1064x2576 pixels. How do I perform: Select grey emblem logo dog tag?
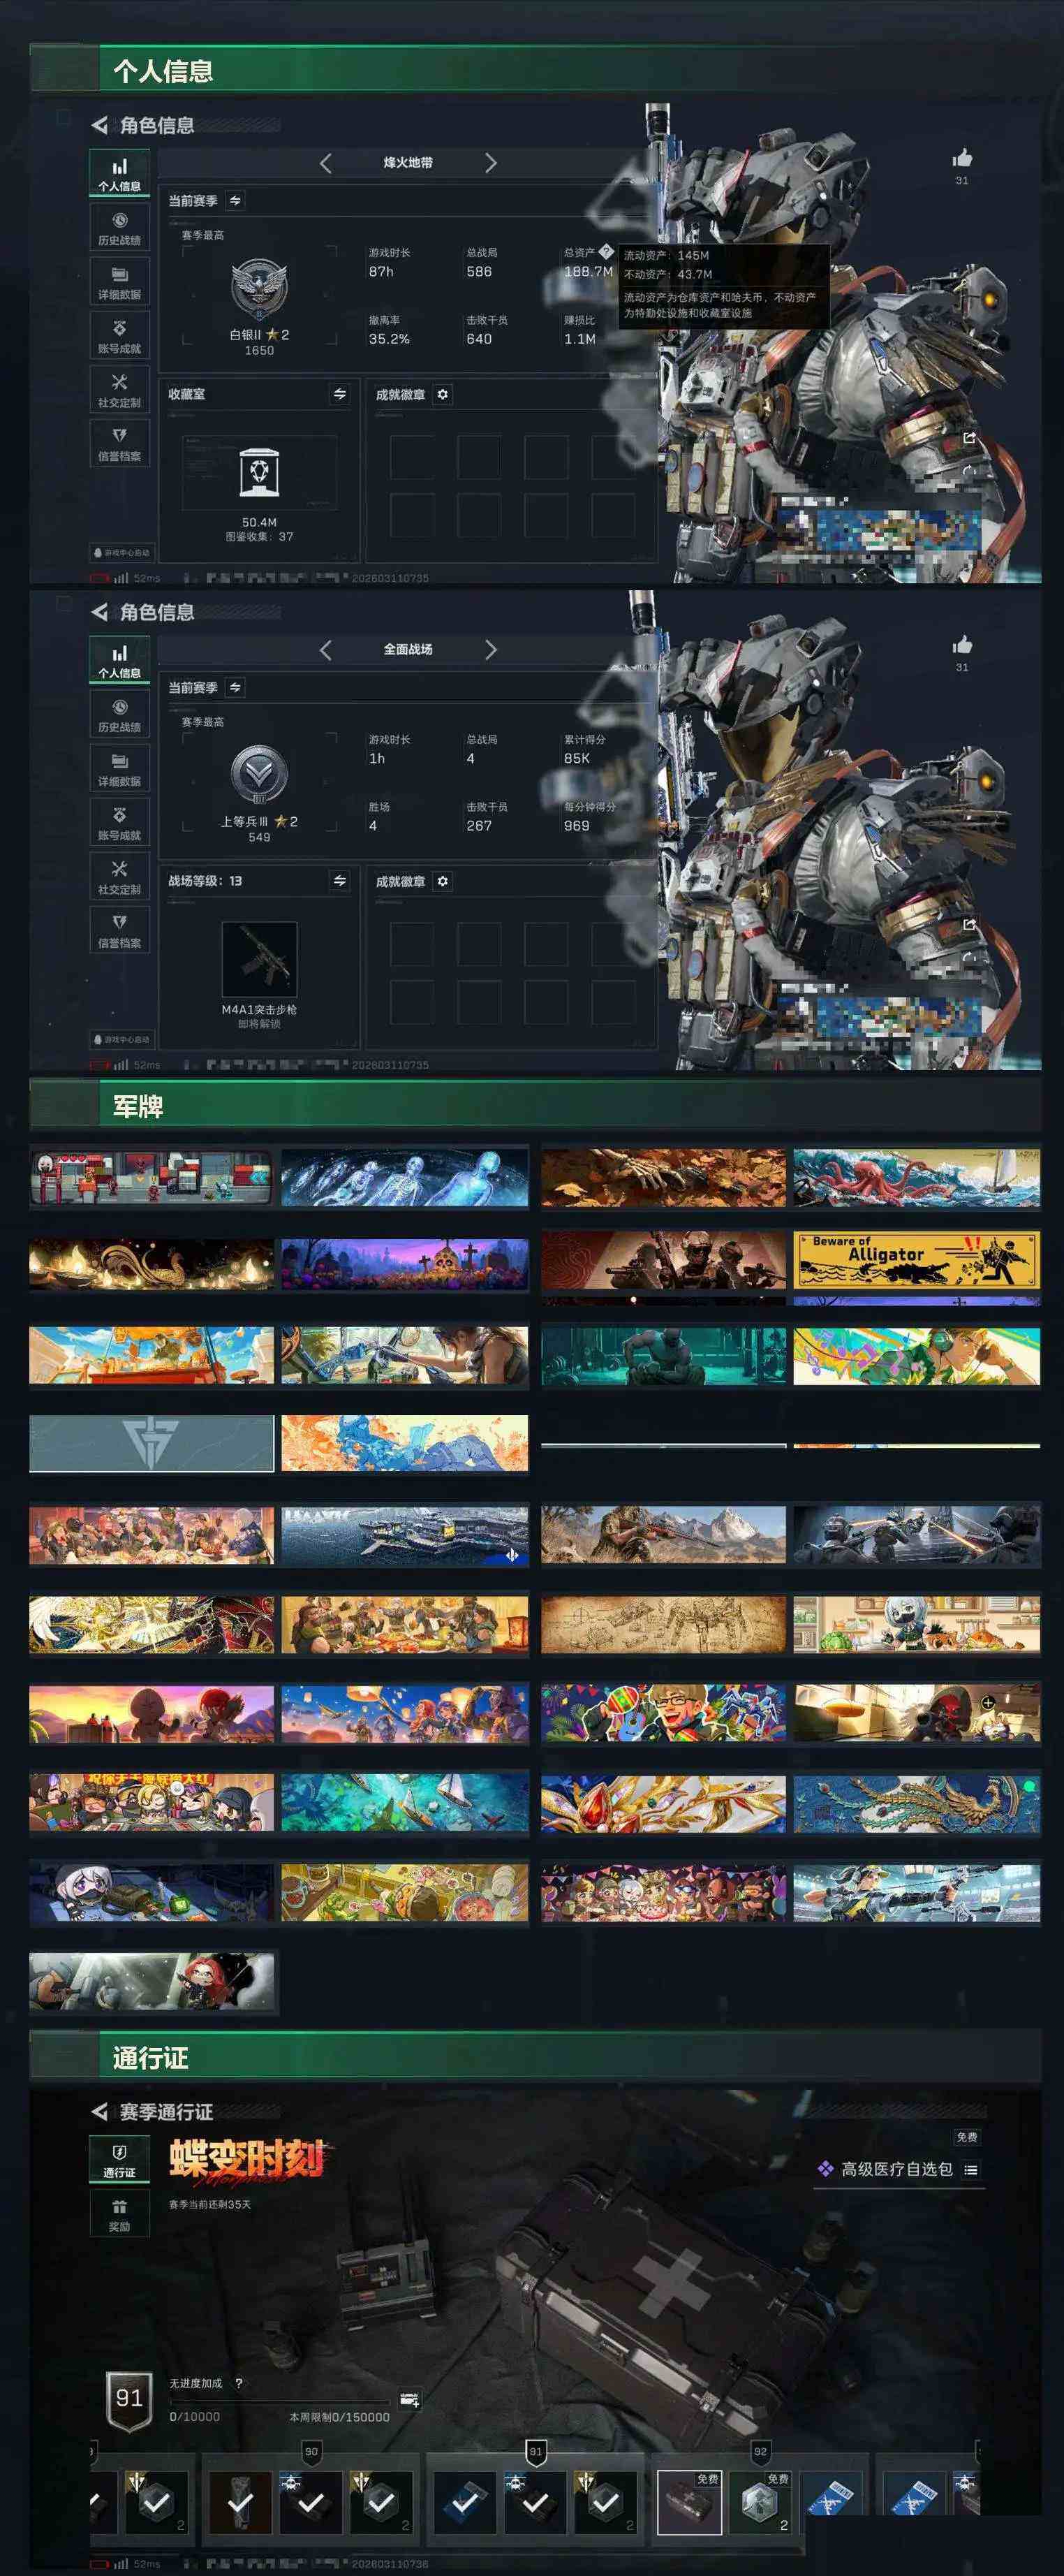pyautogui.click(x=151, y=1443)
